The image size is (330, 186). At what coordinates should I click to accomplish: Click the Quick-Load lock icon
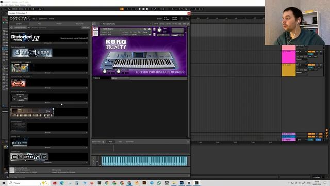103,142
